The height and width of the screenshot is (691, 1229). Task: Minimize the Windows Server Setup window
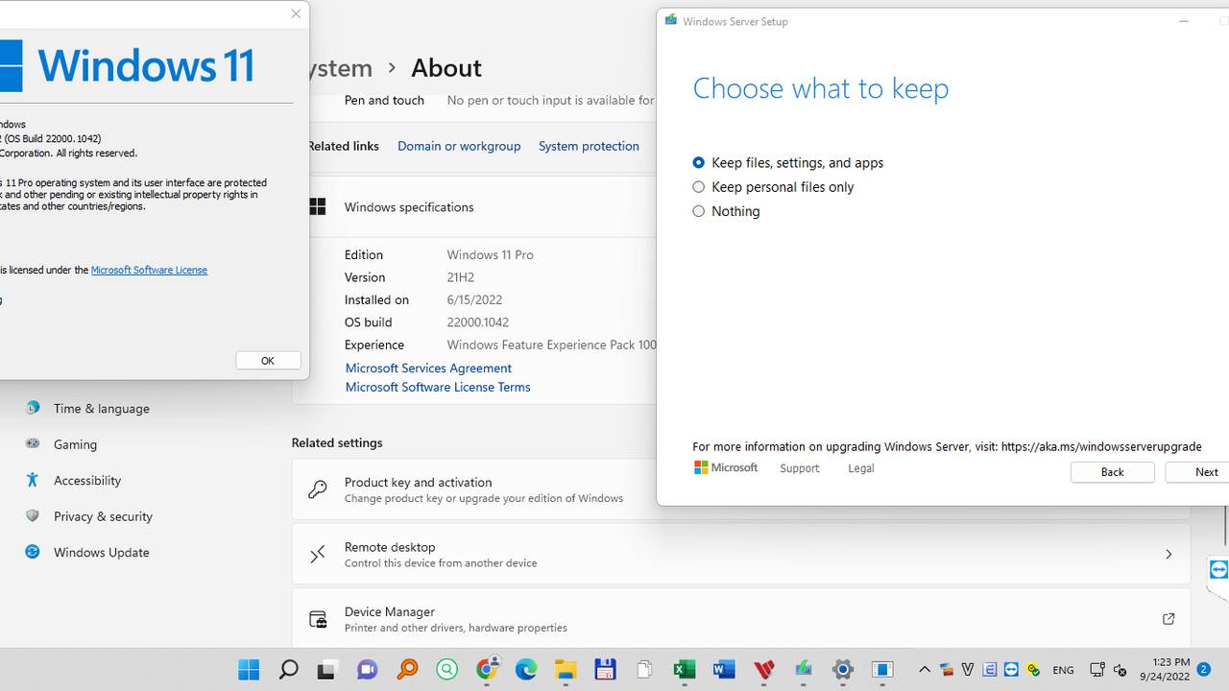click(1184, 21)
